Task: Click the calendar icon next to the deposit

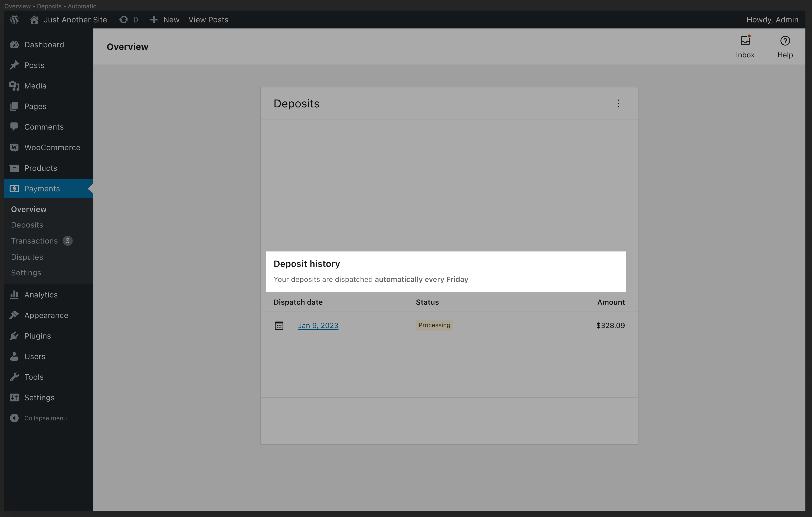Action: coord(280,325)
